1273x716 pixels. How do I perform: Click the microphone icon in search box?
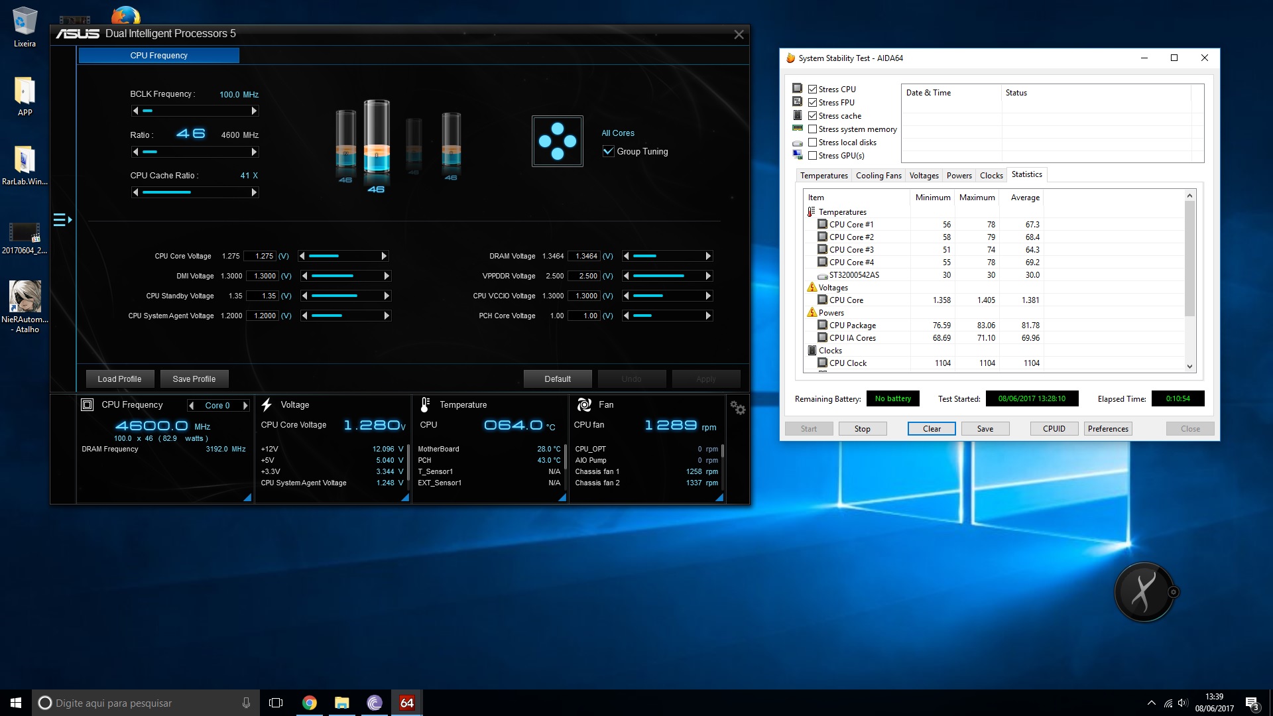[246, 703]
